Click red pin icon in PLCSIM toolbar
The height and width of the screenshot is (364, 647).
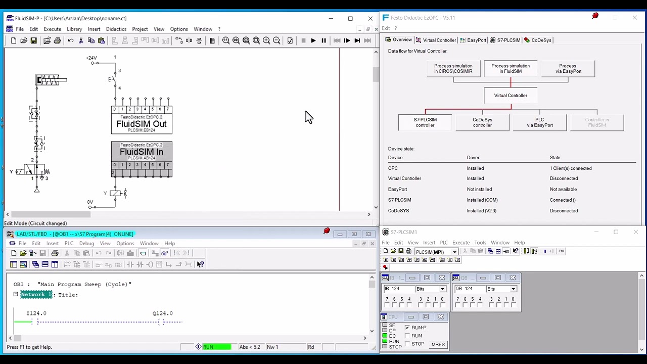(385, 267)
